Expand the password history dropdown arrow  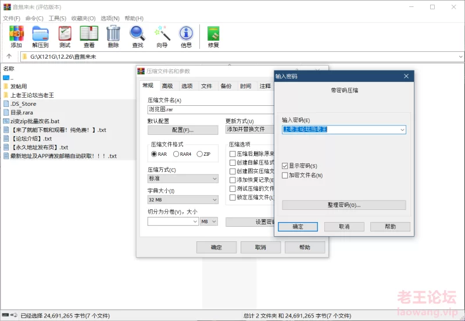pos(402,130)
